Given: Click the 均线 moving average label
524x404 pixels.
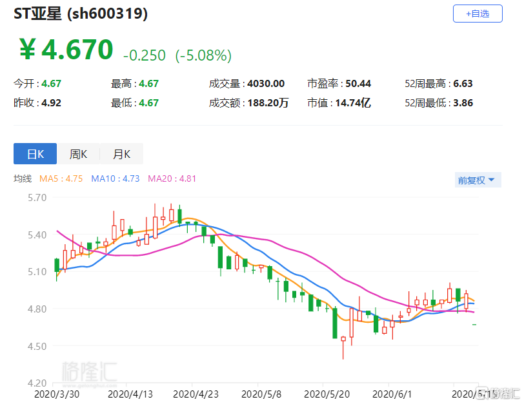Looking at the screenshot, I should click(x=23, y=179).
